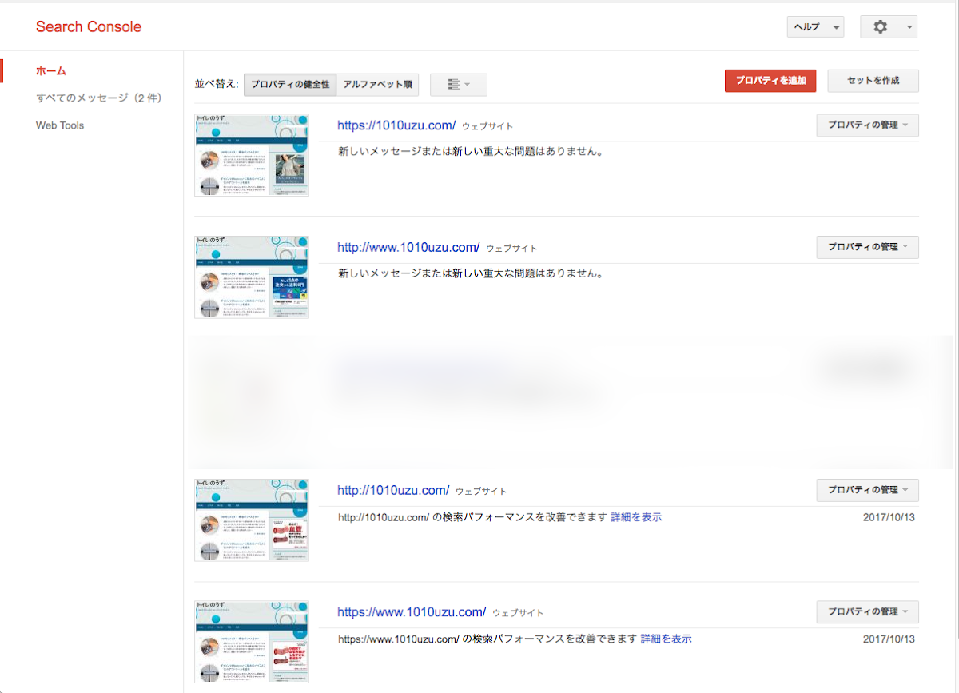This screenshot has height=693, width=959.
Task: Open the http://www.1010uzu.com/ property
Action: pyautogui.click(x=408, y=247)
